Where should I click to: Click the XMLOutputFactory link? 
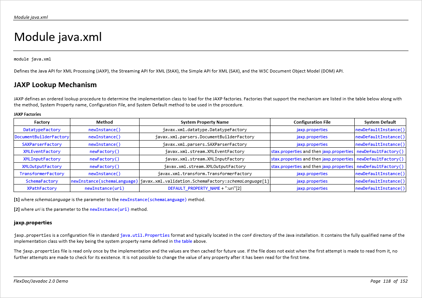pyautogui.click(x=42, y=166)
